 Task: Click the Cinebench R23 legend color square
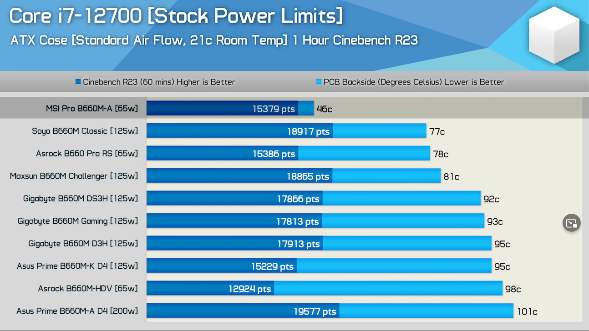(78, 82)
